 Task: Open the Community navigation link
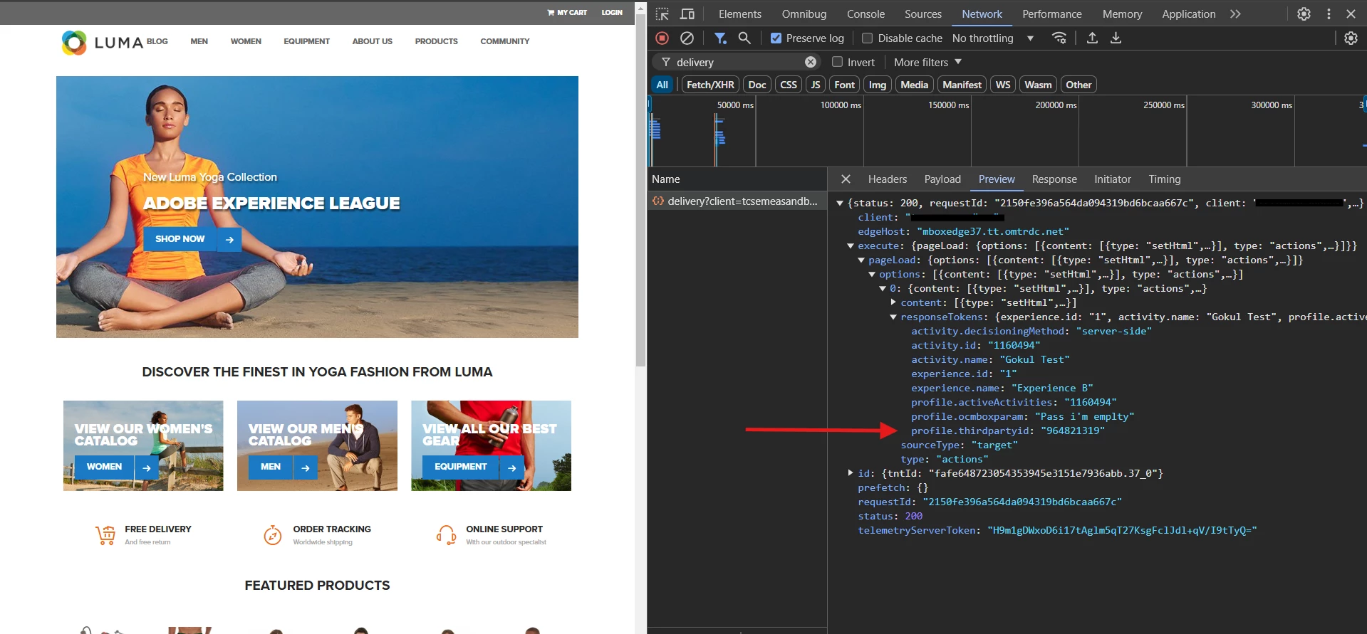tap(505, 41)
